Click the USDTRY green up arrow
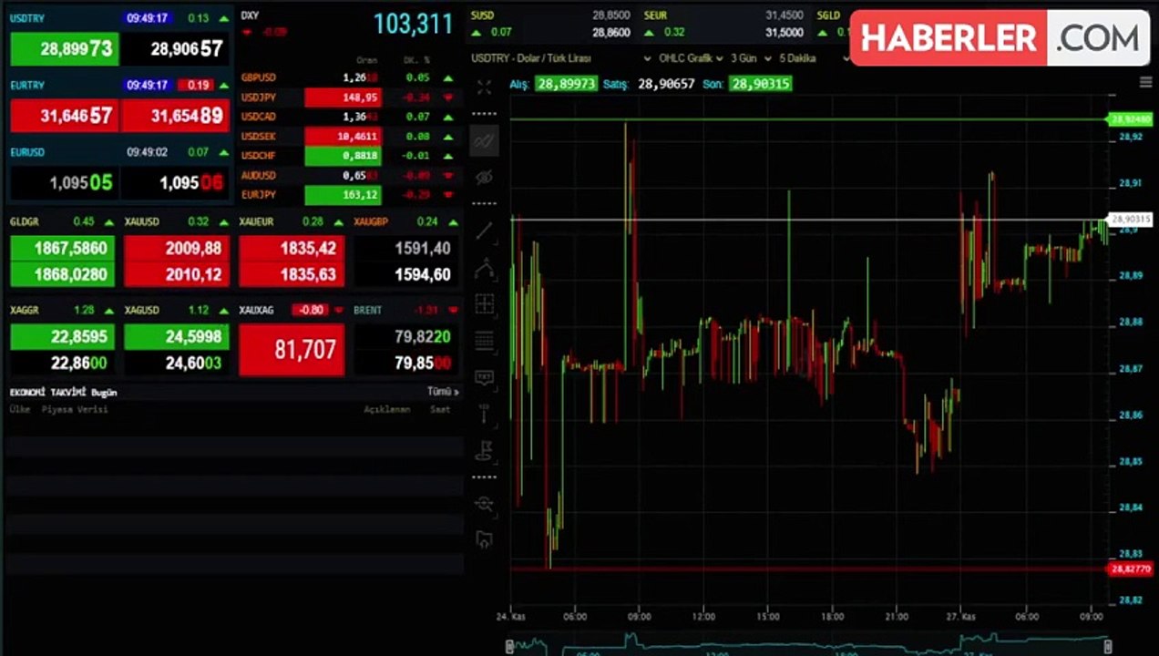This screenshot has width=1159, height=656. (x=223, y=18)
